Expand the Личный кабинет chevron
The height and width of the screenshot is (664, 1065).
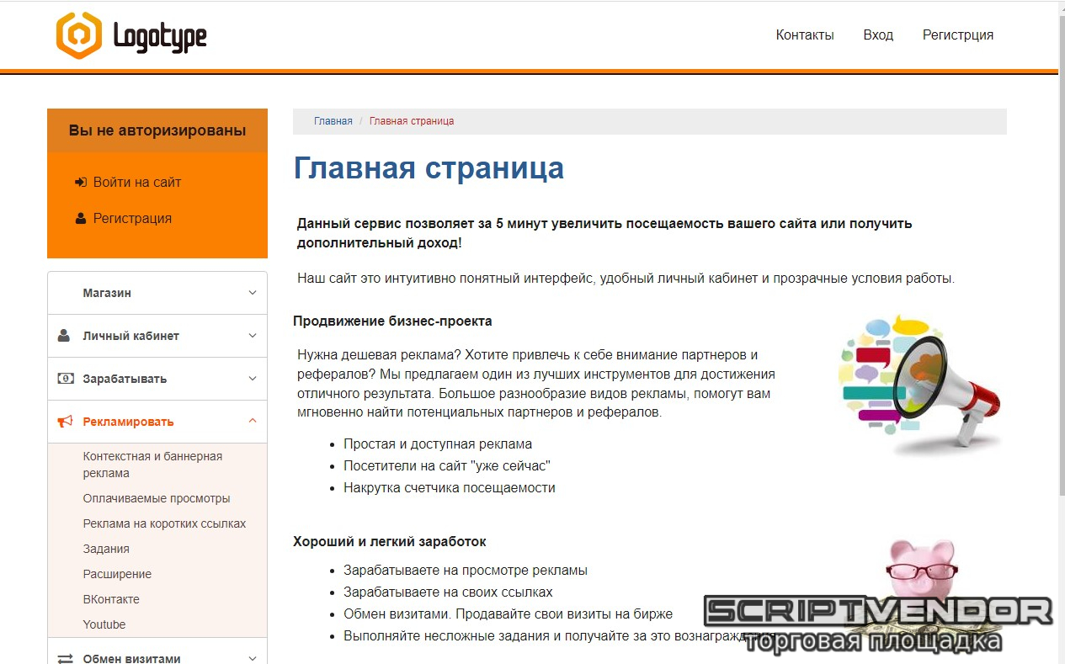click(253, 335)
